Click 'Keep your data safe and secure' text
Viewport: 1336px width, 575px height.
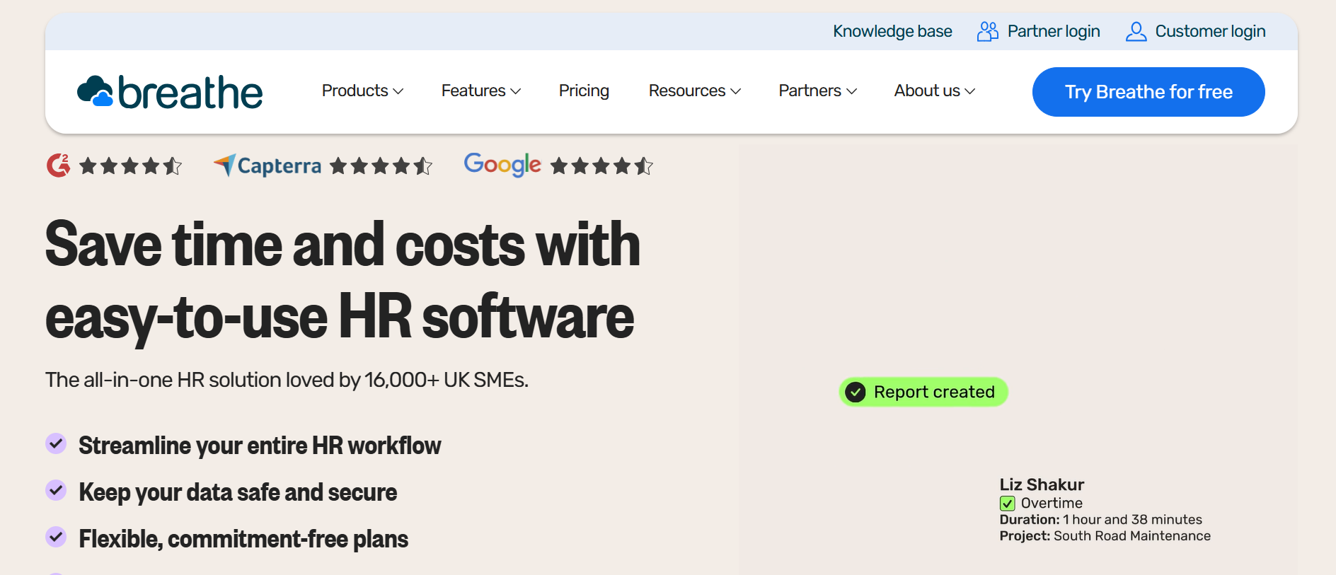[x=238, y=492]
